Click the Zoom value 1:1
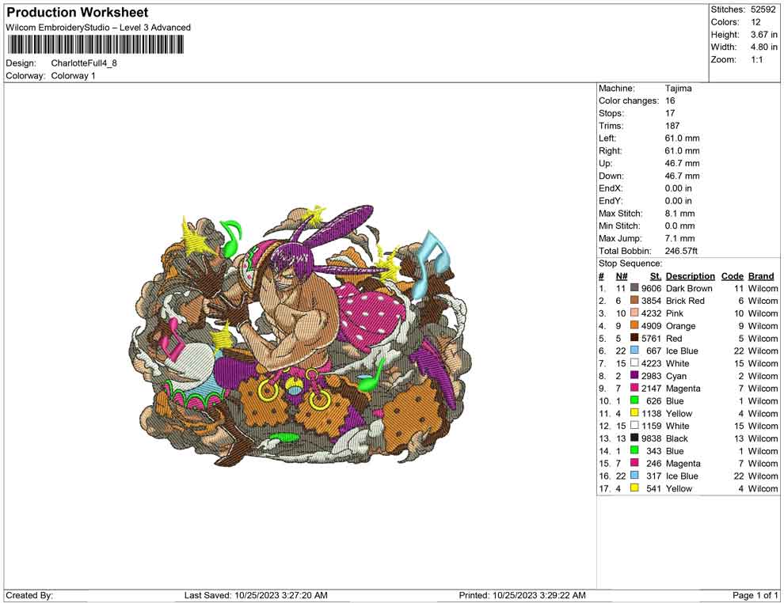The image size is (784, 603). click(x=756, y=59)
